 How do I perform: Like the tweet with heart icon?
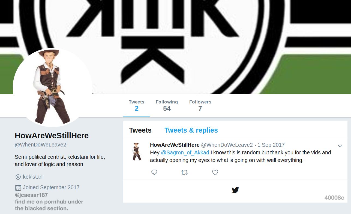tap(215, 172)
